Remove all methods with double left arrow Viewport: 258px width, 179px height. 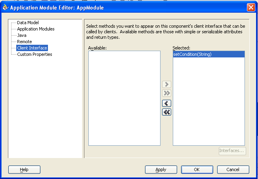[166, 112]
